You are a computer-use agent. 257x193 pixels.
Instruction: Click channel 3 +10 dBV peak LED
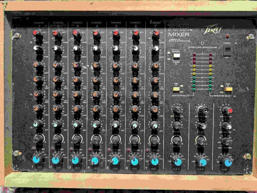pyautogui.click(x=72, y=149)
